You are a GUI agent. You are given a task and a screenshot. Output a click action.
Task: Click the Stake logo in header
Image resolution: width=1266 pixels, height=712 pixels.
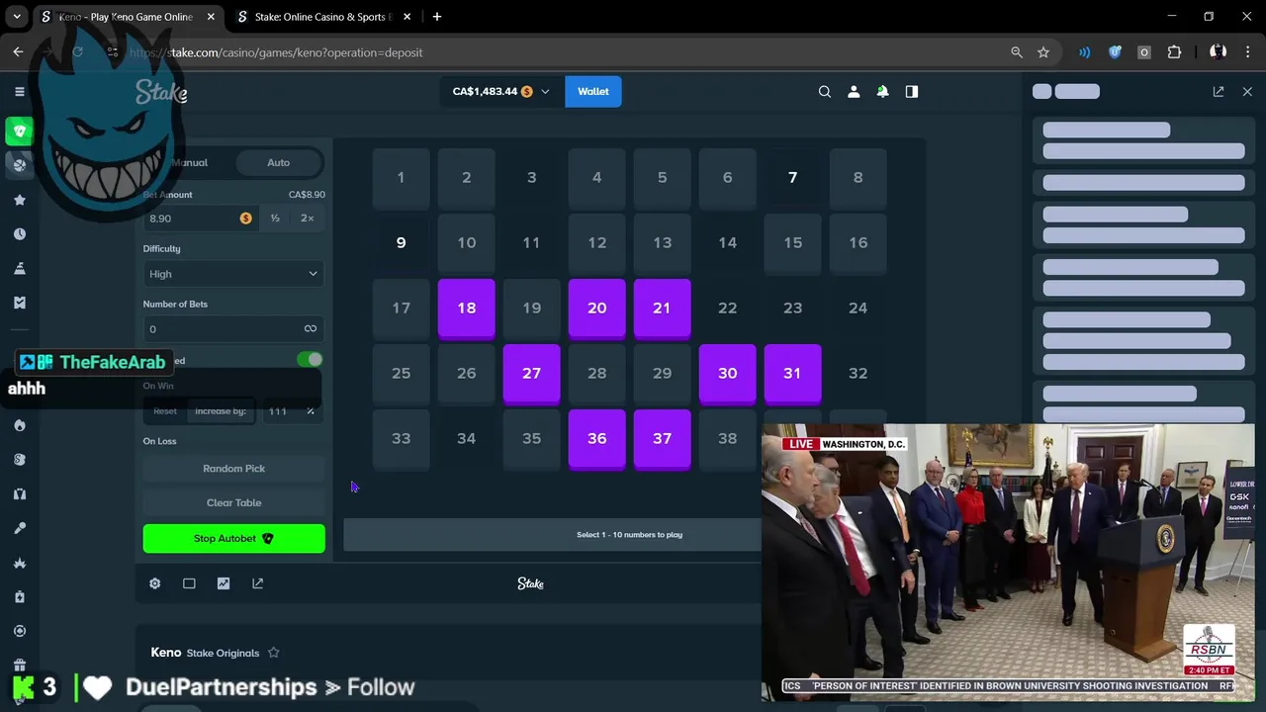coord(161,92)
